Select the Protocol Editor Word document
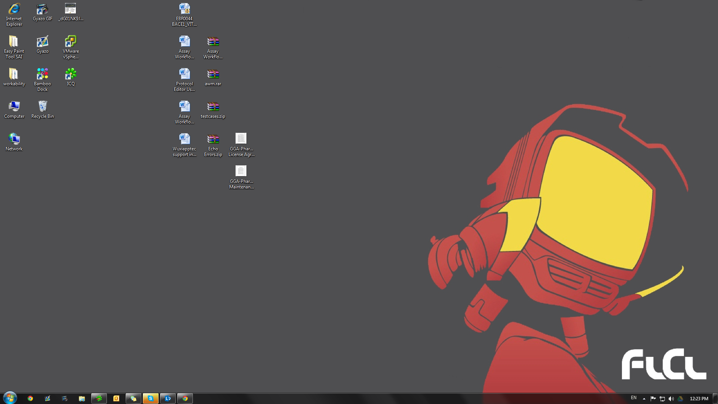The width and height of the screenshot is (718, 404). 184,80
